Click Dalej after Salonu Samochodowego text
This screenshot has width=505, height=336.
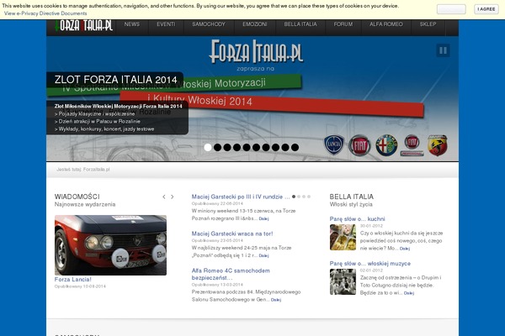(x=276, y=300)
